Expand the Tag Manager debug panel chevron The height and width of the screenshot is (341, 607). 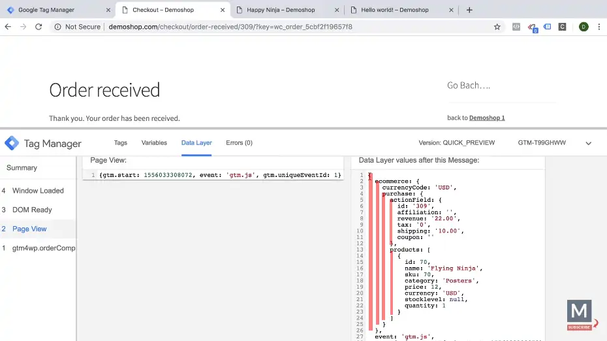tap(588, 143)
